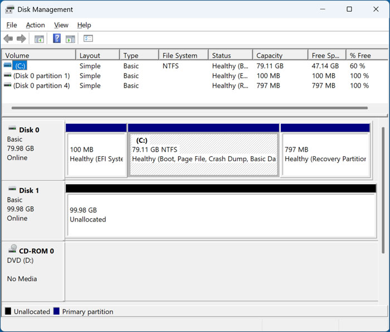Sort by Capacity column header

(x=280, y=55)
